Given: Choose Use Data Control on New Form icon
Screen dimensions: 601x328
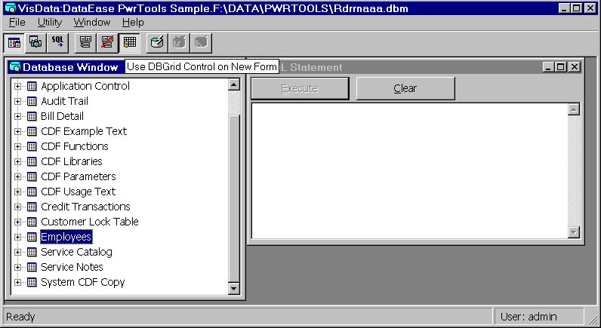Looking at the screenshot, I should [x=85, y=42].
